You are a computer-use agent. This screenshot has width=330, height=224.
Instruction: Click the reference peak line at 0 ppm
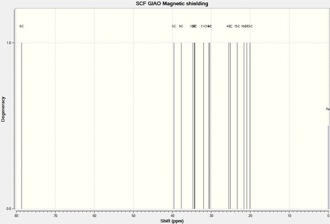[328, 167]
